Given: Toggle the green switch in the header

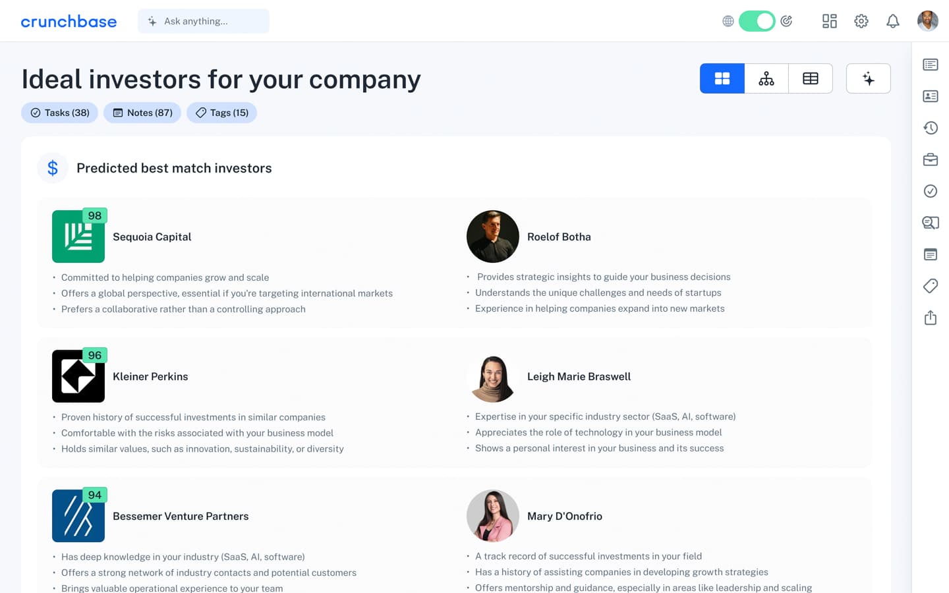Looking at the screenshot, I should [x=757, y=21].
